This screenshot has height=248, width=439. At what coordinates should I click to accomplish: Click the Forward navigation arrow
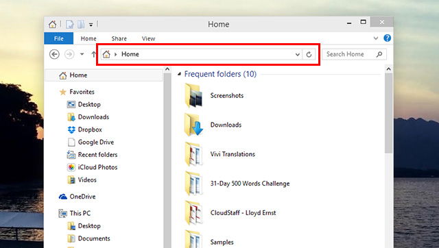[69, 54]
